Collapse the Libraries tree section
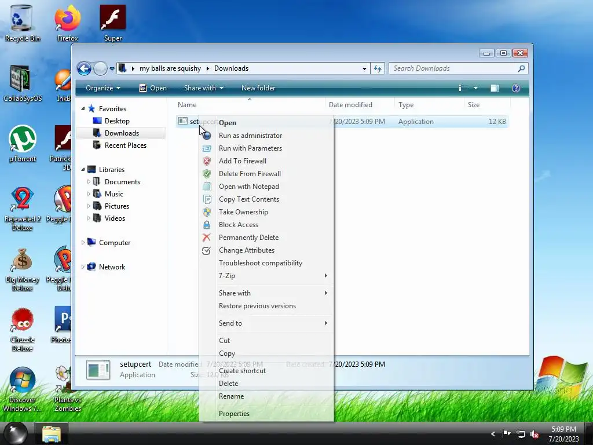This screenshot has width=593, height=445. pyautogui.click(x=83, y=170)
